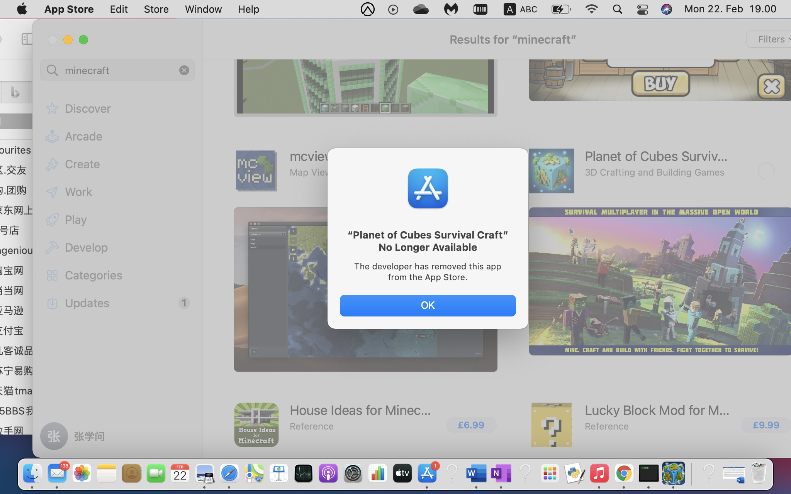The height and width of the screenshot is (494, 791).
Task: Open the ABC input source menu
Action: (520, 9)
